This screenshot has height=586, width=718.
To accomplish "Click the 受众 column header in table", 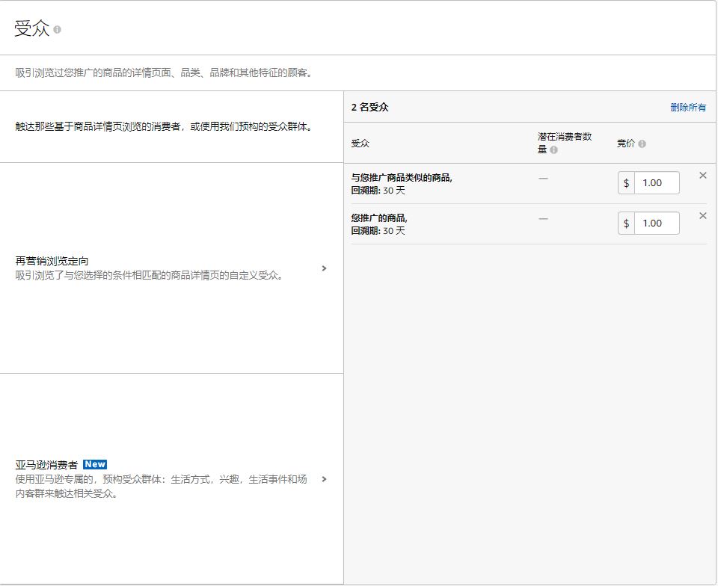I will tap(360, 144).
